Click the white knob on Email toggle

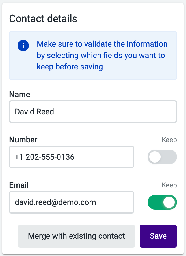[x=169, y=202]
